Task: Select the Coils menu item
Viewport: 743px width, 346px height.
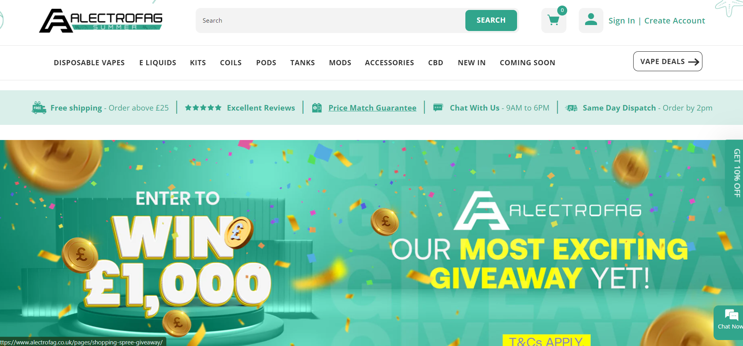Action: [231, 63]
